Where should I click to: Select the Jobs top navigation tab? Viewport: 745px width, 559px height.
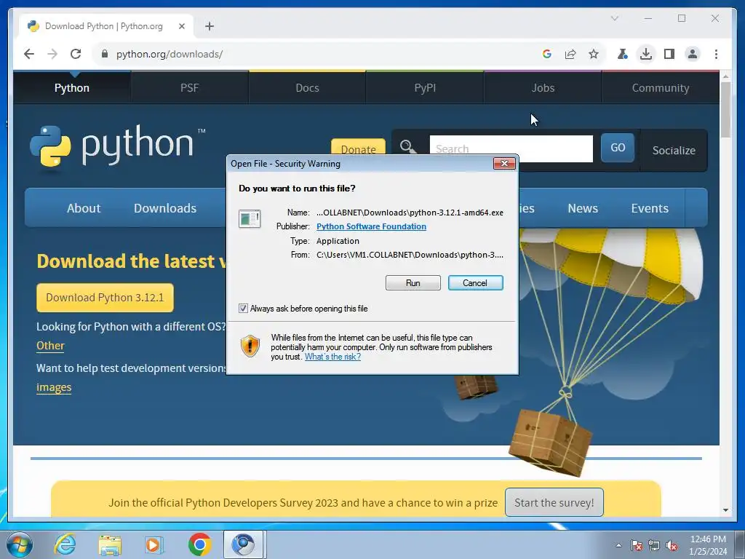pos(543,88)
